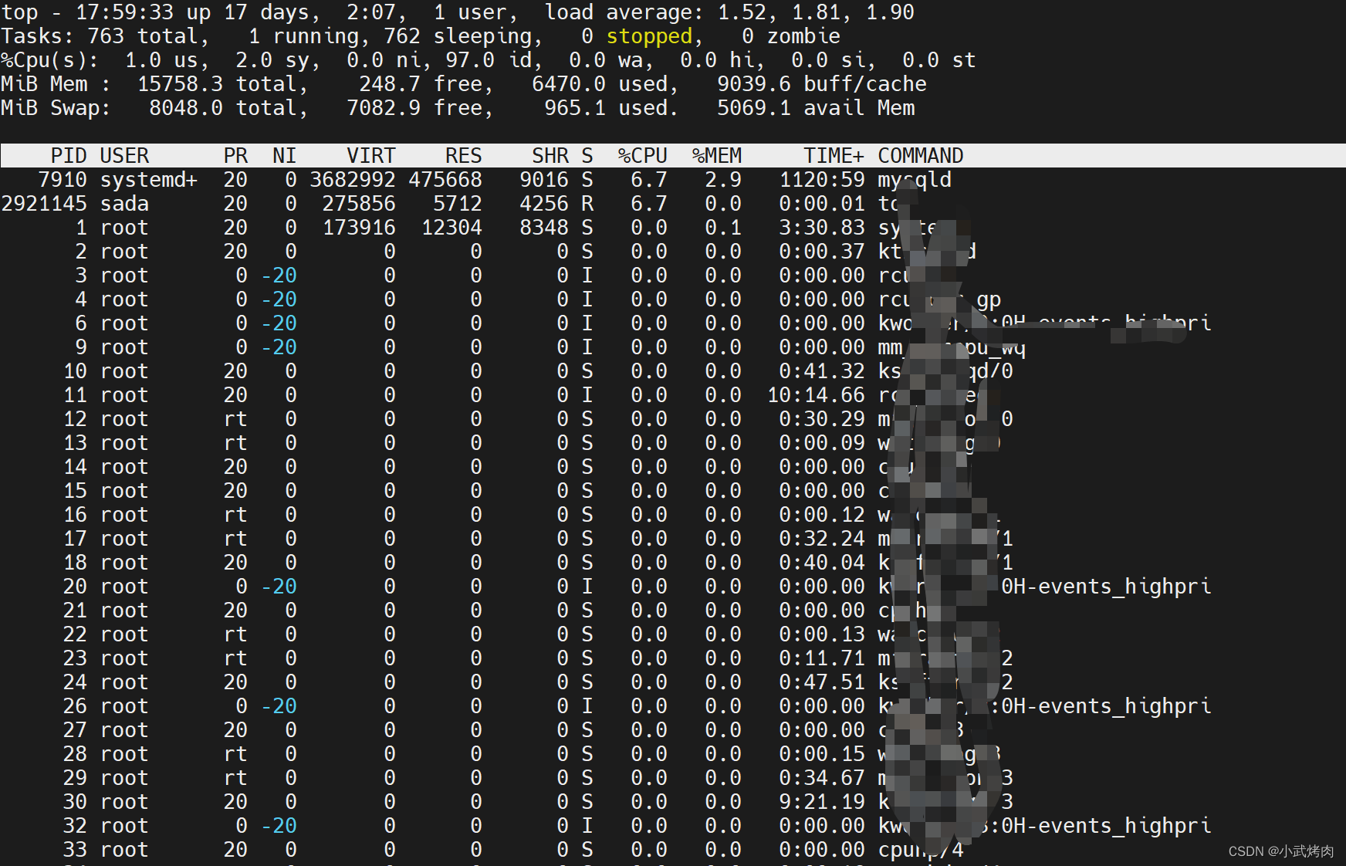Click the TIME+ column header
The image size is (1346, 866).
pos(834,156)
